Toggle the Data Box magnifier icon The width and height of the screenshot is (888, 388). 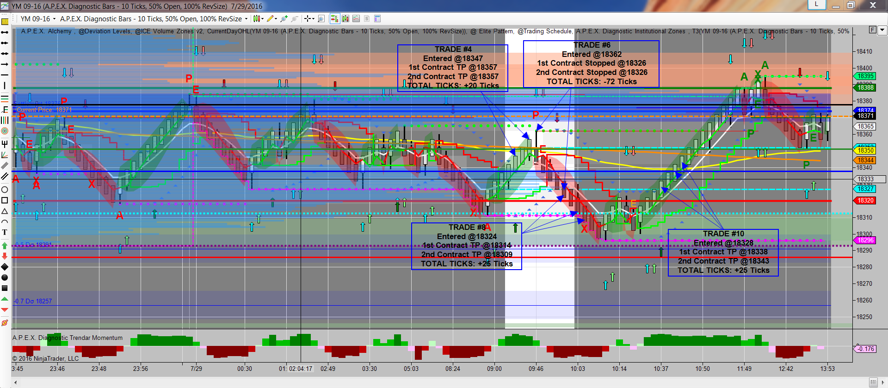coord(321,18)
